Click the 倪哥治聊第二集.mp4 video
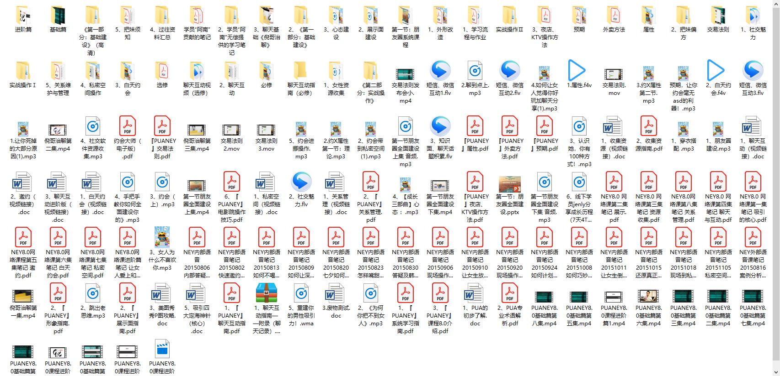Image resolution: width=780 pixels, height=376 pixels. (58, 130)
